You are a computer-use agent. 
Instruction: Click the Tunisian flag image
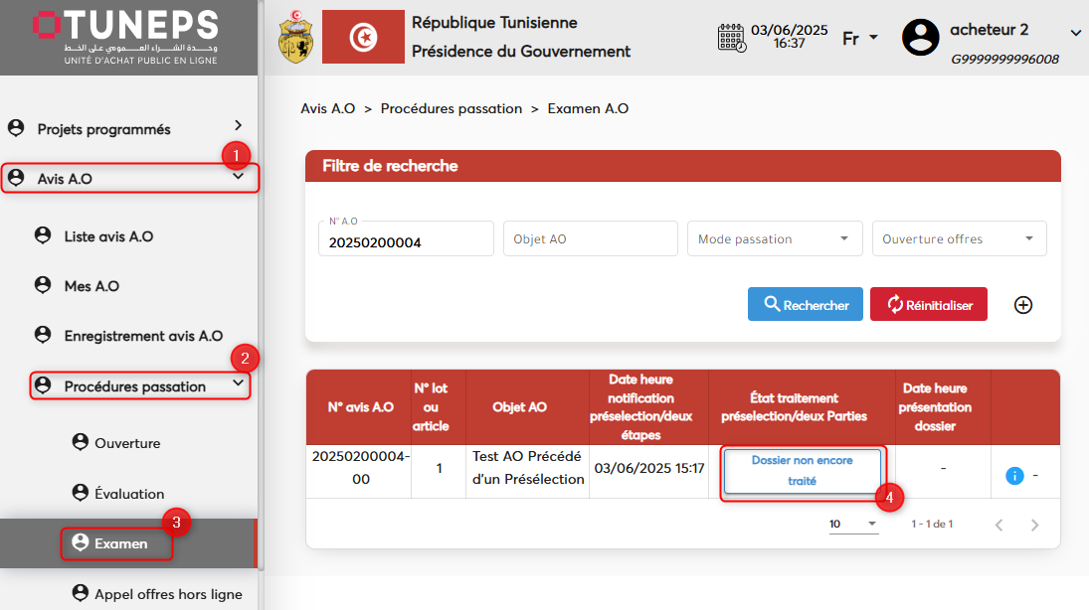tap(363, 38)
